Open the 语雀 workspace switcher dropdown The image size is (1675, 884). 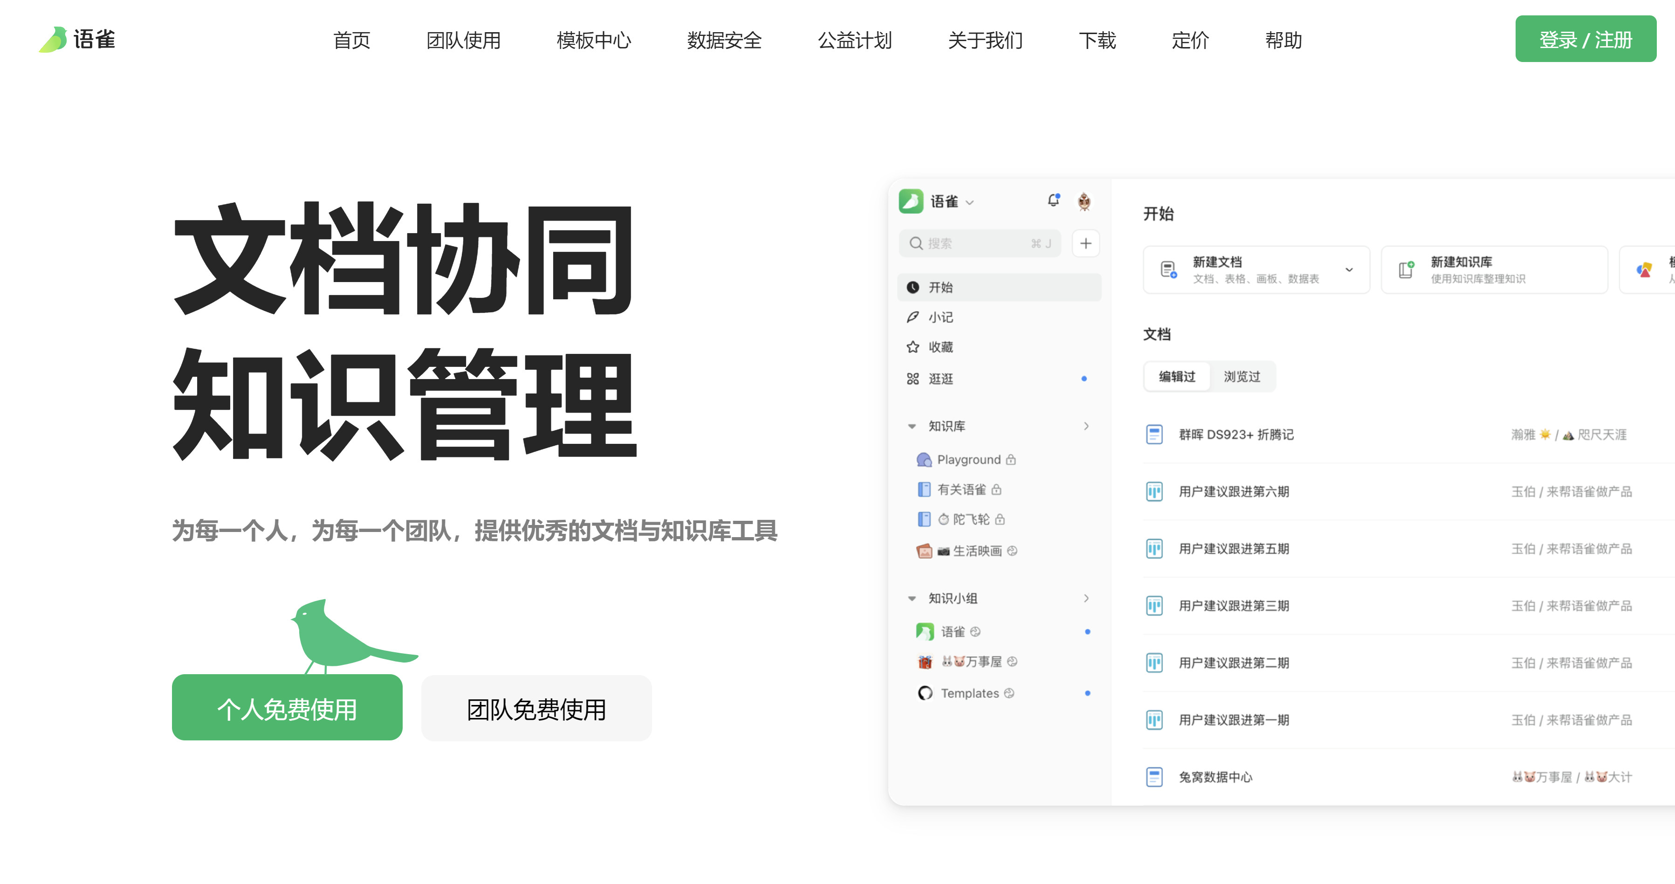(x=969, y=202)
